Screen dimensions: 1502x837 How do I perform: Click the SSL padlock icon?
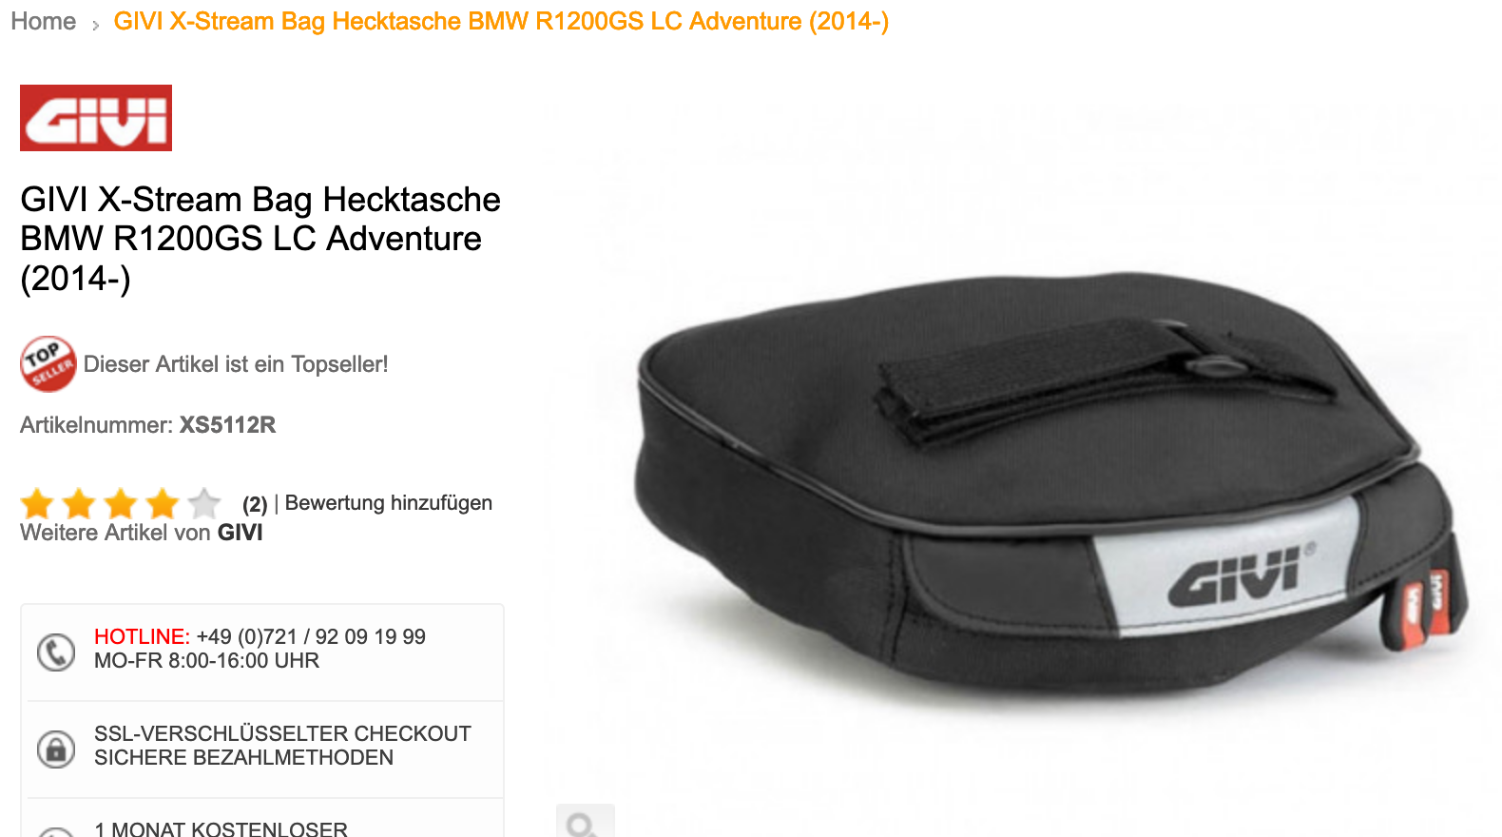56,749
